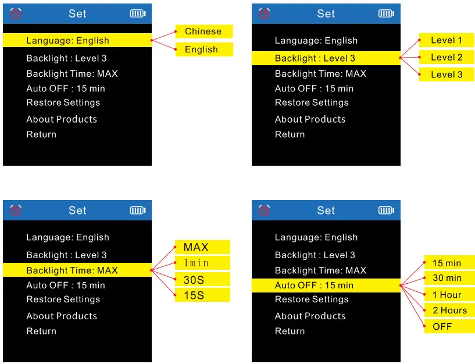Click the battery icon in the Language-highlighted screen
This screenshot has height=364, width=475.
(x=137, y=13)
